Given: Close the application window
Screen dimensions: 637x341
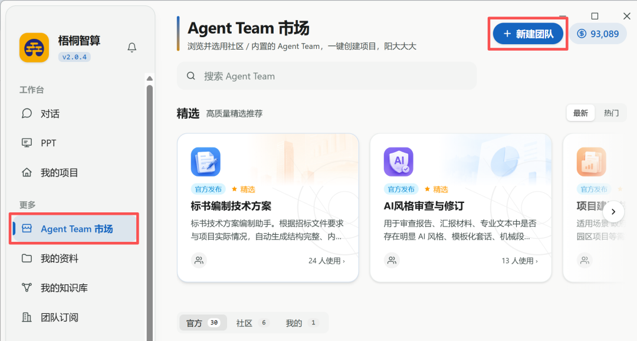Looking at the screenshot, I should [626, 17].
